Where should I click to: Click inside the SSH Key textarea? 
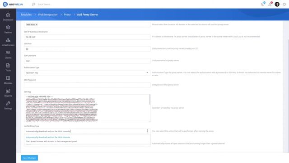coord(87,108)
